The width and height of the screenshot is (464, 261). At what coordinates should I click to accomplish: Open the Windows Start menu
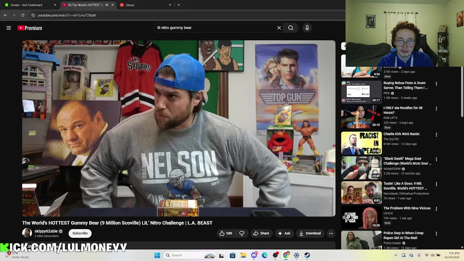point(157,255)
